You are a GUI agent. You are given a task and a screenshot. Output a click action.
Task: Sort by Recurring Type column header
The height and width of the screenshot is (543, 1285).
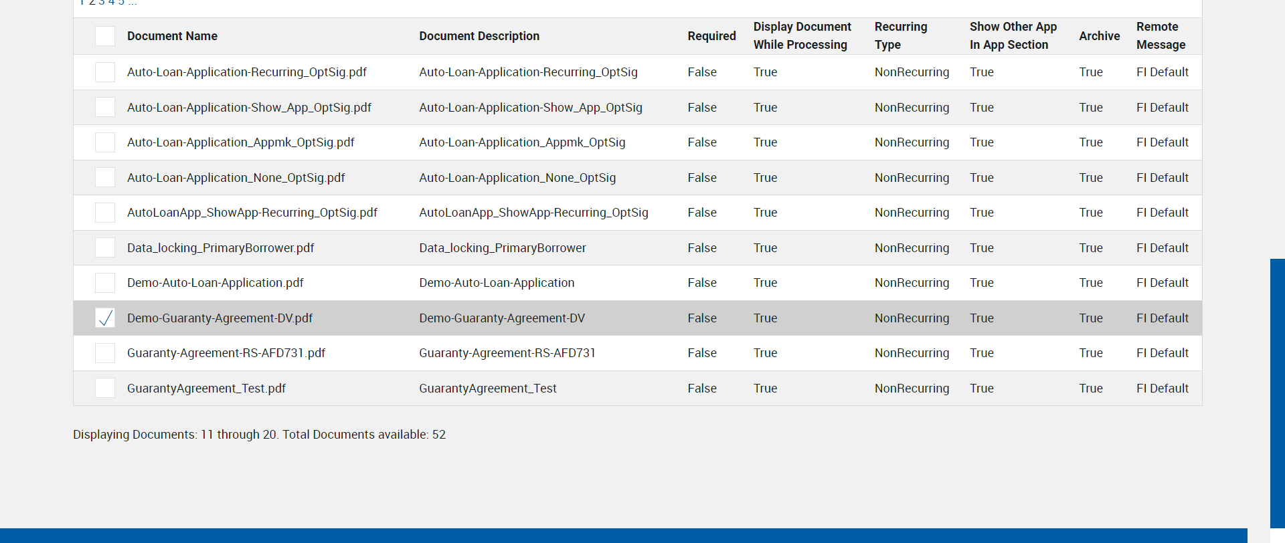pos(901,36)
